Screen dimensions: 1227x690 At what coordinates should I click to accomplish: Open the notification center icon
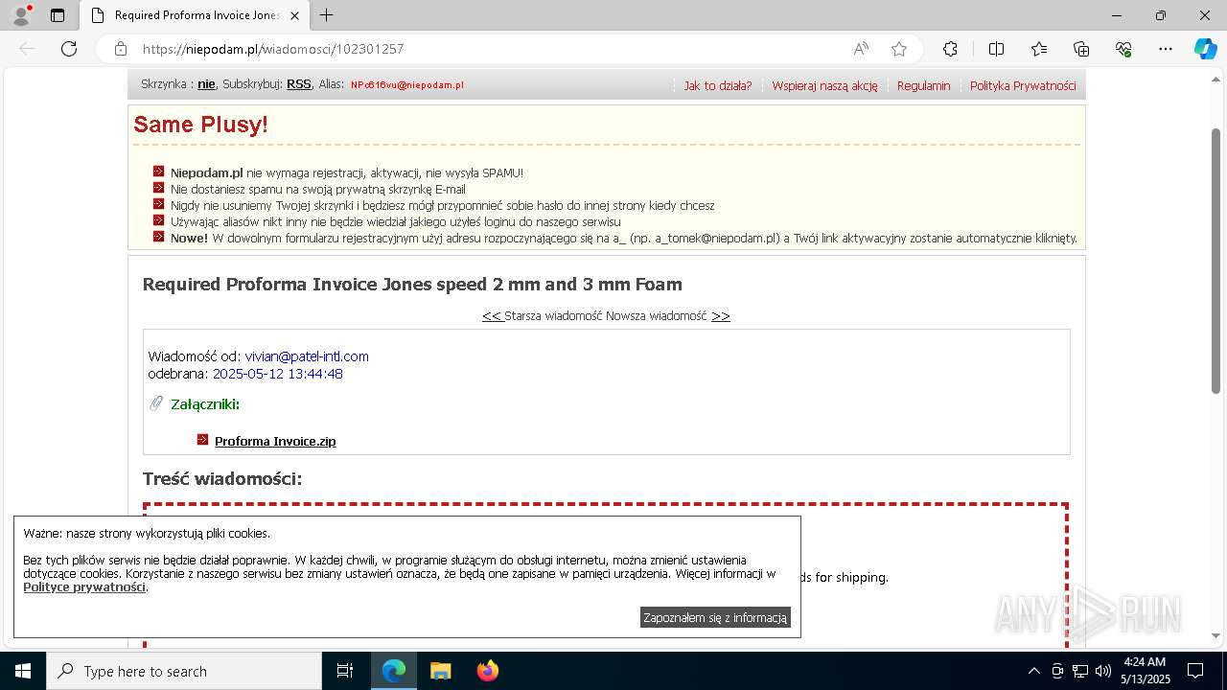point(1195,671)
